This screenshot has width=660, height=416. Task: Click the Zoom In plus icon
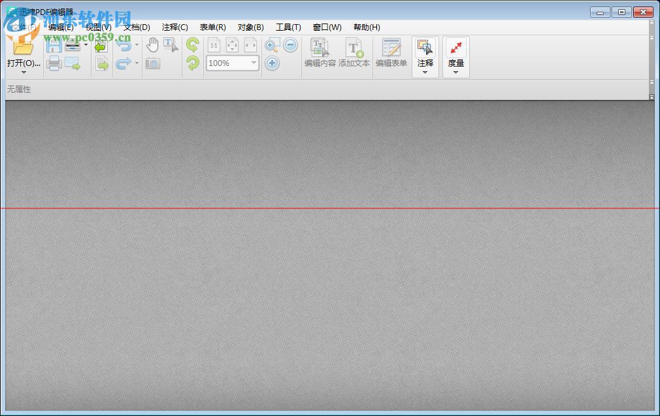tap(272, 63)
